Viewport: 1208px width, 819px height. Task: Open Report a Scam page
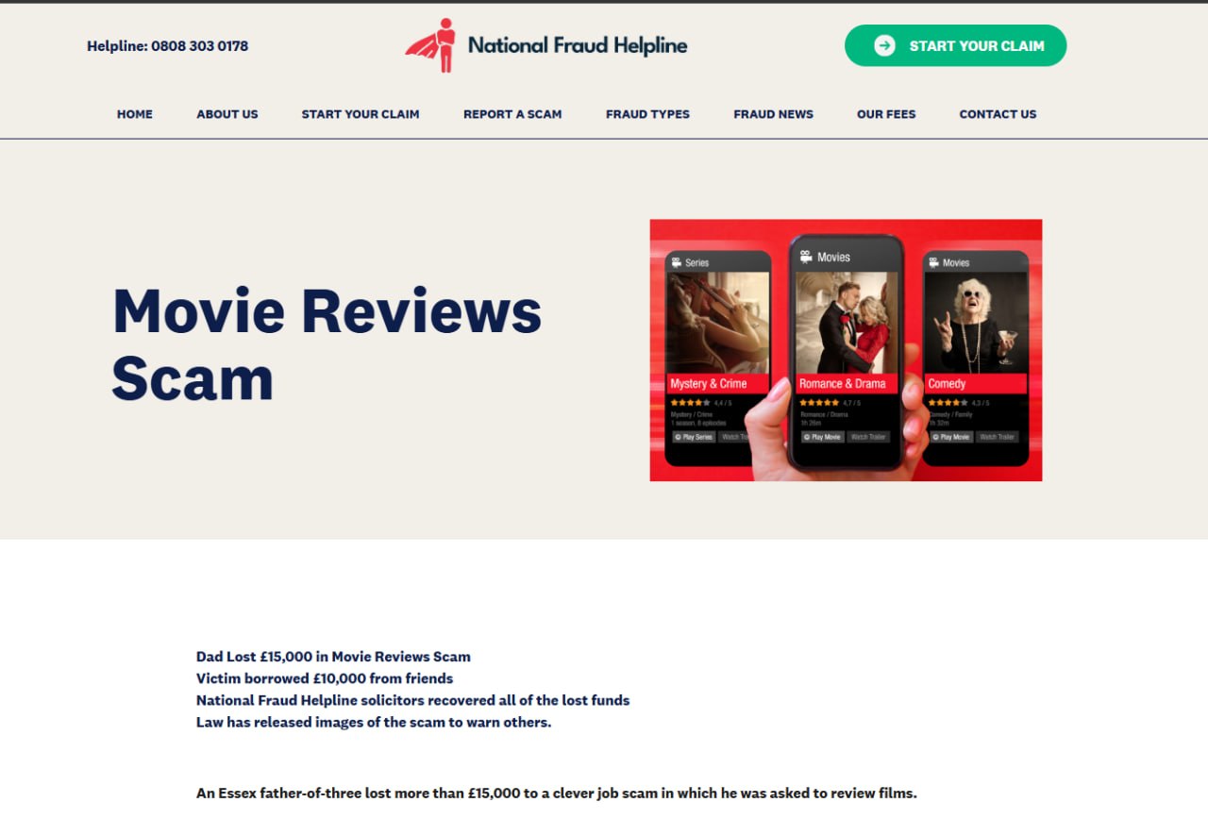pos(512,114)
